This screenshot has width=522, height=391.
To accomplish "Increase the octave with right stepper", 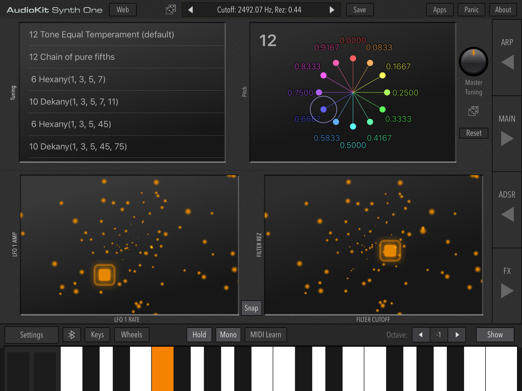I will (x=457, y=334).
